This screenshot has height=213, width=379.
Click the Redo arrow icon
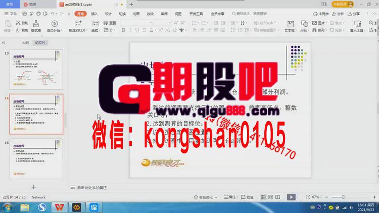(62, 14)
